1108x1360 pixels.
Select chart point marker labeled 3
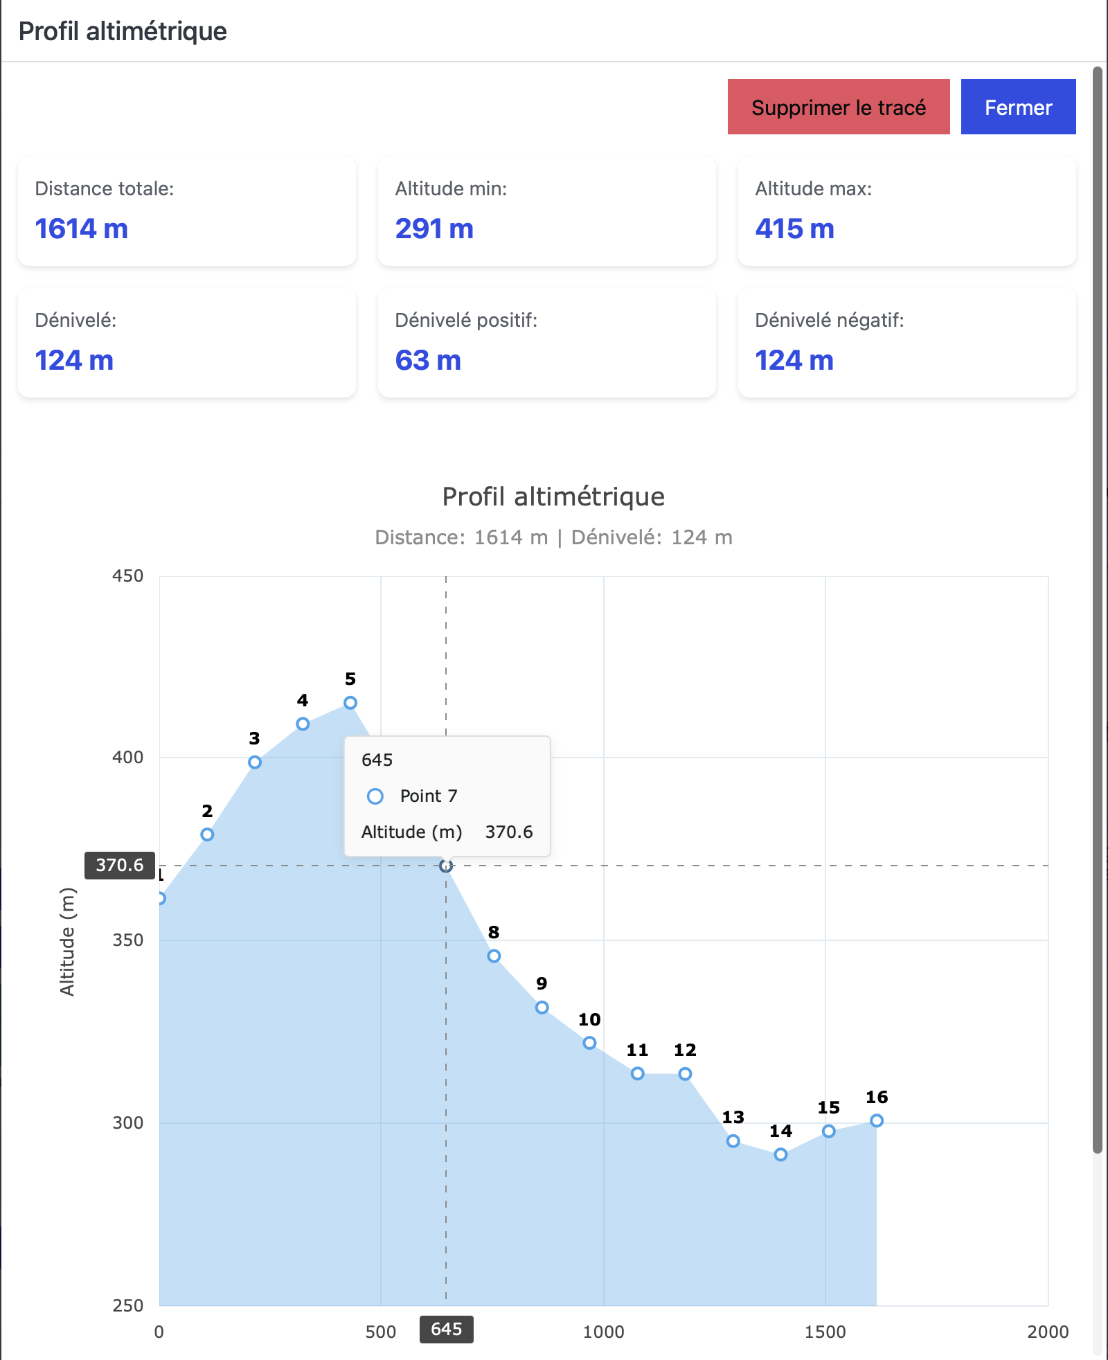(255, 762)
